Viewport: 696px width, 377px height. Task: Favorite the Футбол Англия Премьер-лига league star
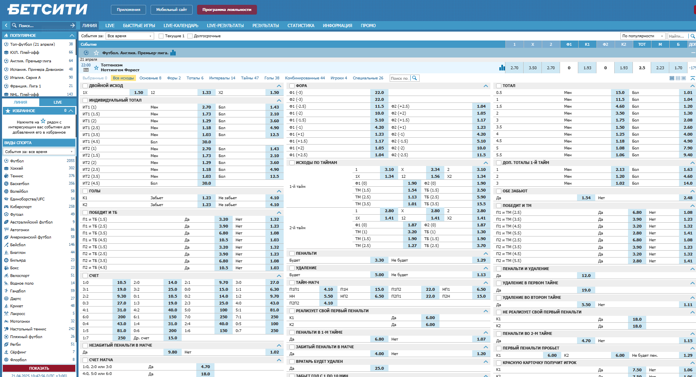tap(96, 53)
